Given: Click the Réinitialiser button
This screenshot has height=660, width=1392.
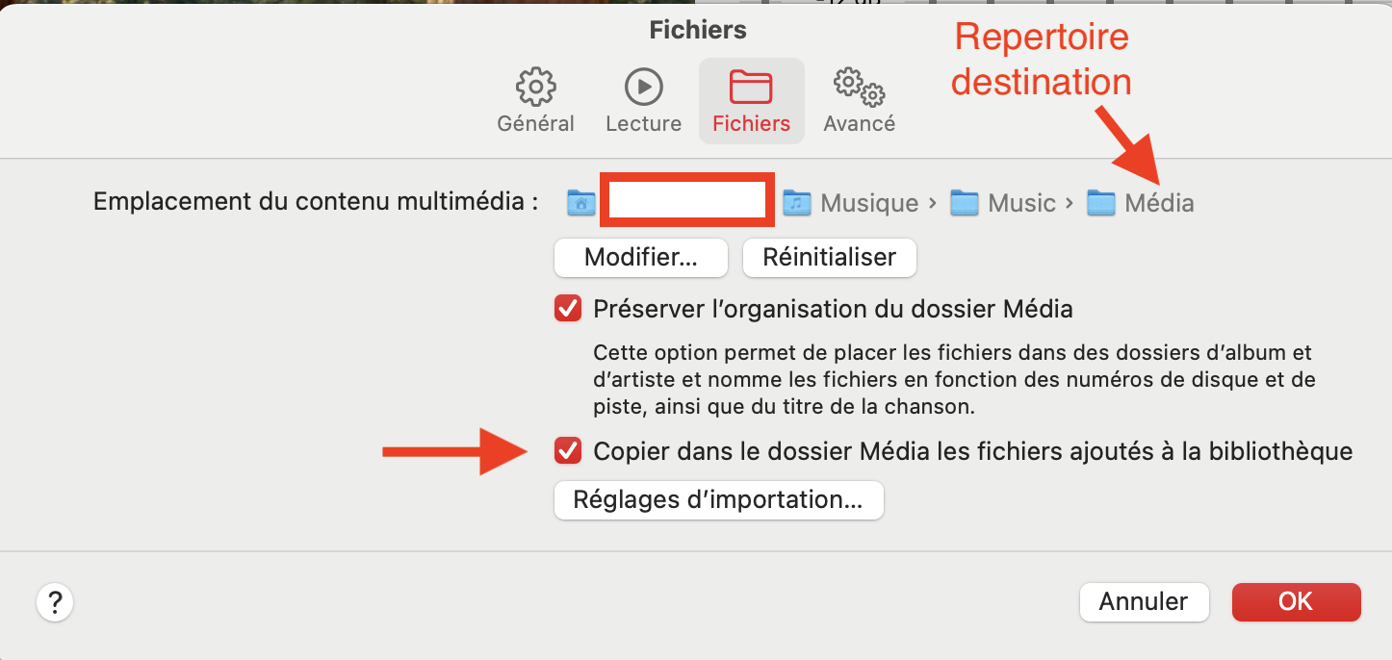Looking at the screenshot, I should coord(829,257).
